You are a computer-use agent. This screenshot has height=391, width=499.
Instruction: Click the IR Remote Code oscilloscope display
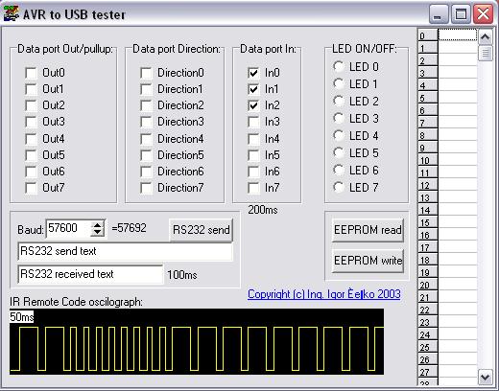[x=197, y=341]
